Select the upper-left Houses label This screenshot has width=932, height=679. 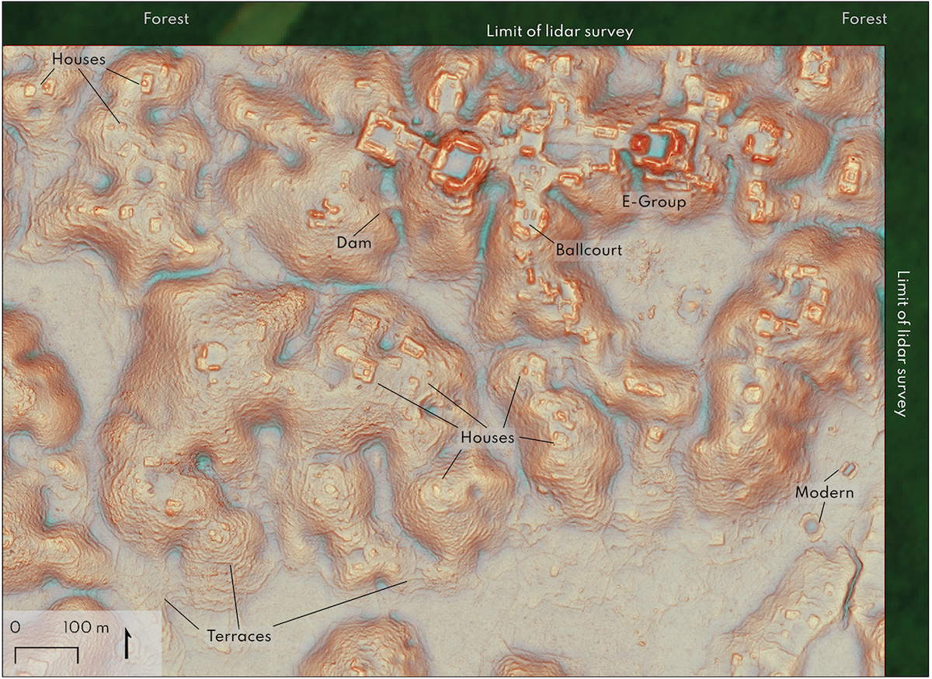78,57
